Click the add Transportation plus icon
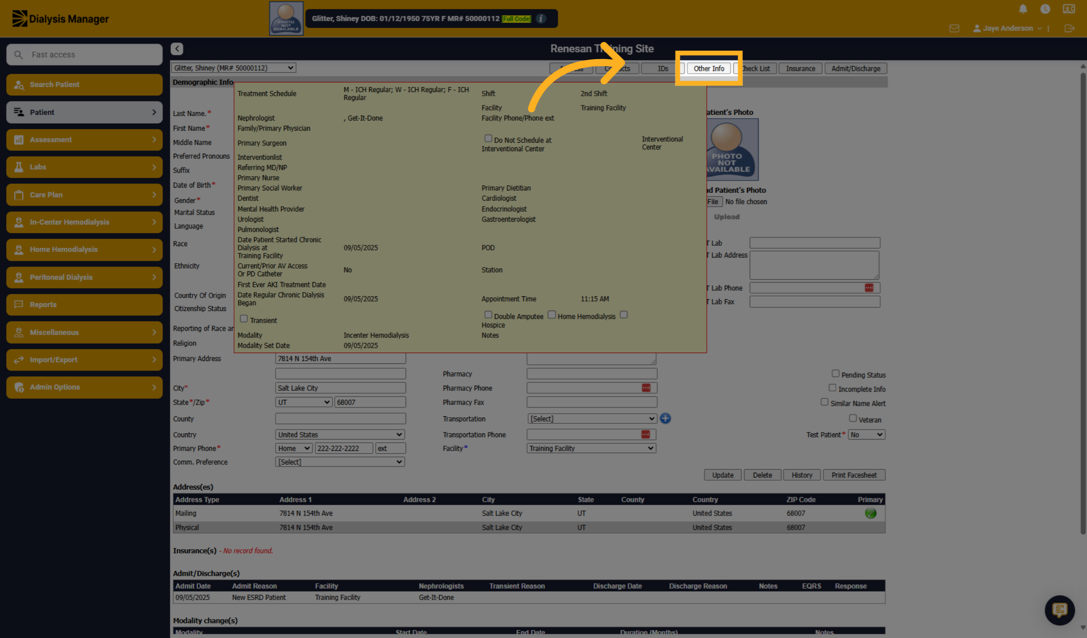The width and height of the screenshot is (1087, 638). (x=665, y=418)
